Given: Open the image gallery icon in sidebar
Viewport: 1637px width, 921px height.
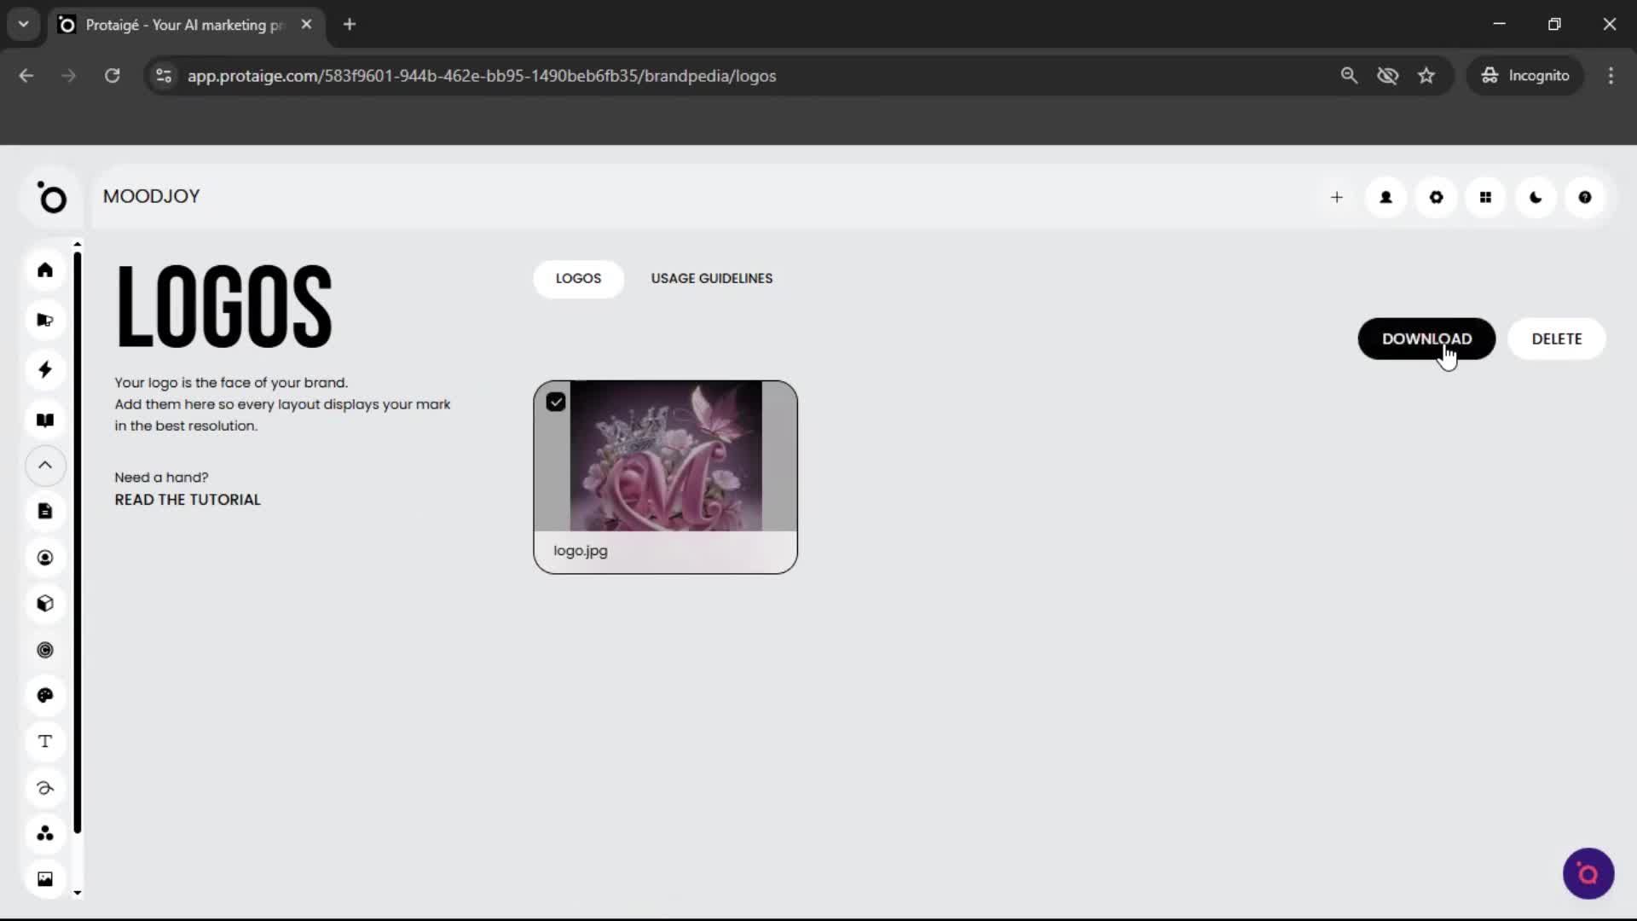Looking at the screenshot, I should (x=45, y=878).
